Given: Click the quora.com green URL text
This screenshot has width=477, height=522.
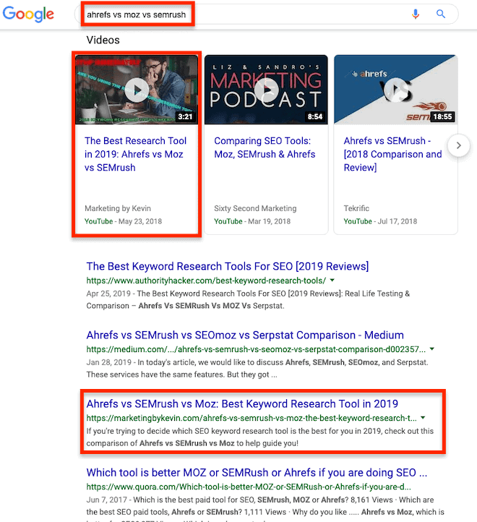Looking at the screenshot, I should click(249, 487).
